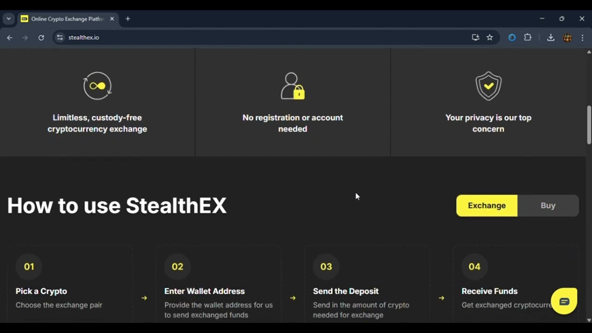The image size is (592, 333).
Task: Open a new tab with the plus button
Action: (128, 19)
